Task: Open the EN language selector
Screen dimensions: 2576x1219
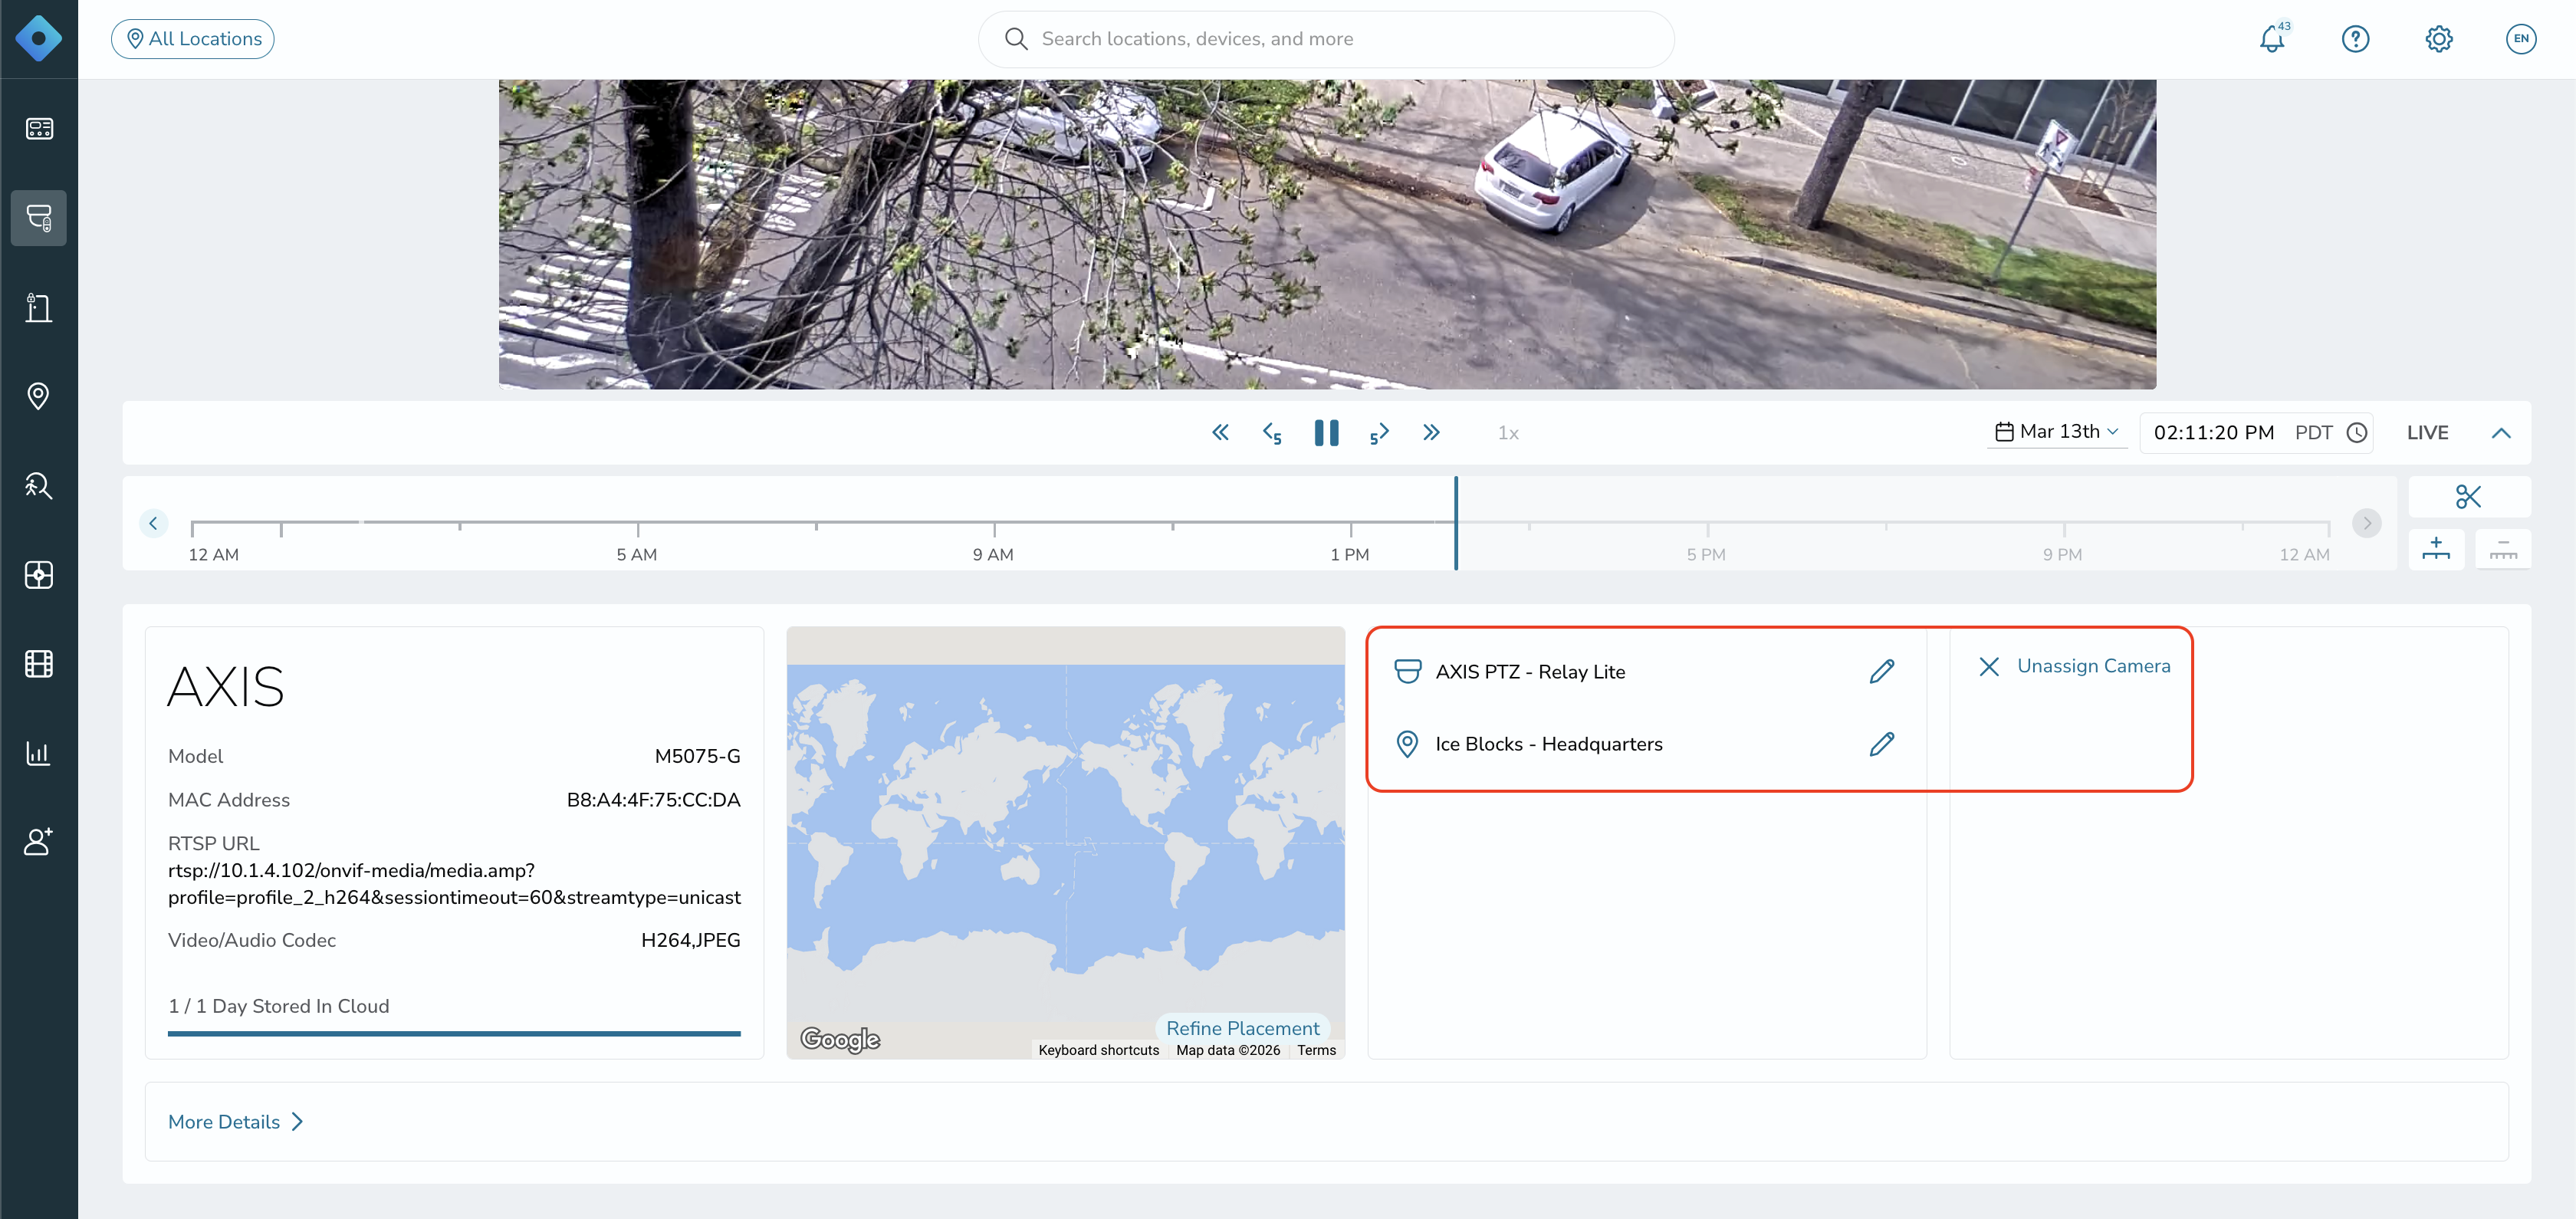Action: pyautogui.click(x=2521, y=39)
